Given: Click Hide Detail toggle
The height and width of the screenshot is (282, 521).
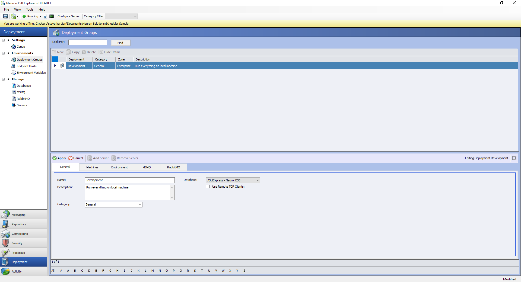Looking at the screenshot, I should click(110, 52).
